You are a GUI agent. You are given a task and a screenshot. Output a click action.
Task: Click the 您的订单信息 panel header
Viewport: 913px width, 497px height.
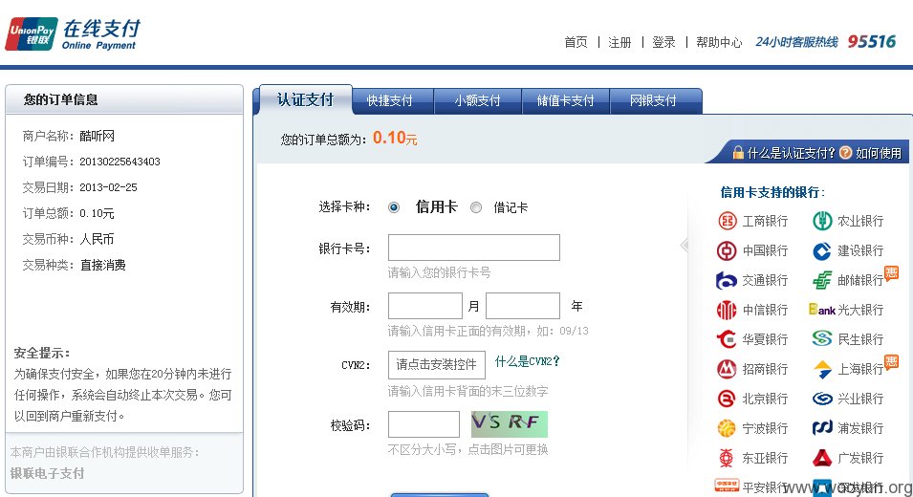124,99
